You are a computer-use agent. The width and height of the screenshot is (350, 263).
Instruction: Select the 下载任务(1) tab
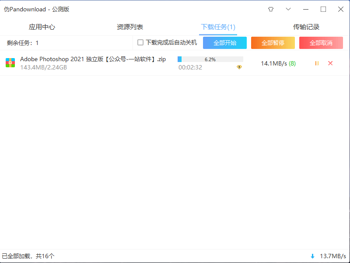coord(218,27)
